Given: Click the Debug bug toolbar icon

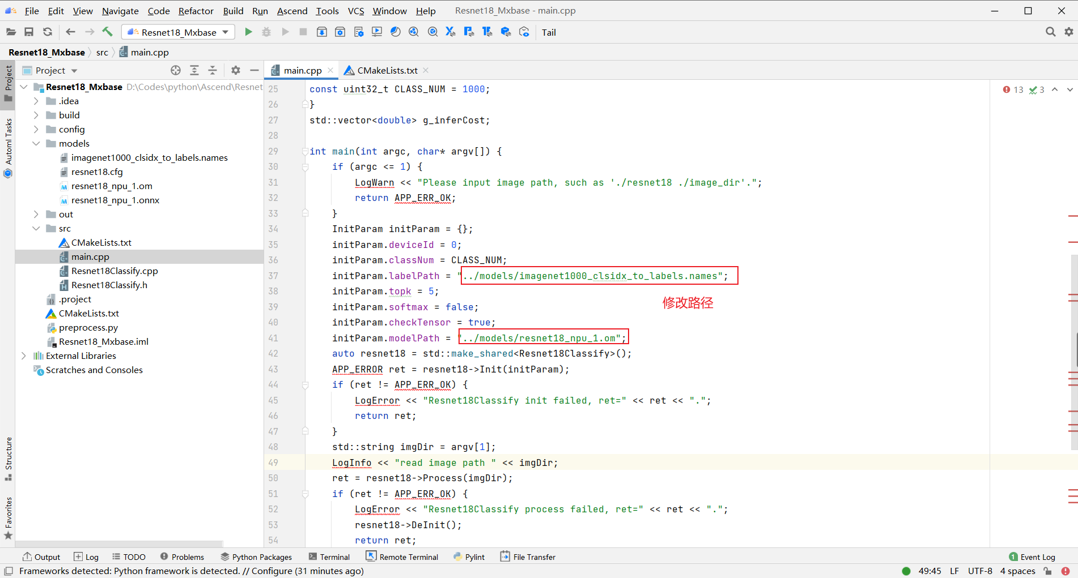Looking at the screenshot, I should pyautogui.click(x=266, y=32).
